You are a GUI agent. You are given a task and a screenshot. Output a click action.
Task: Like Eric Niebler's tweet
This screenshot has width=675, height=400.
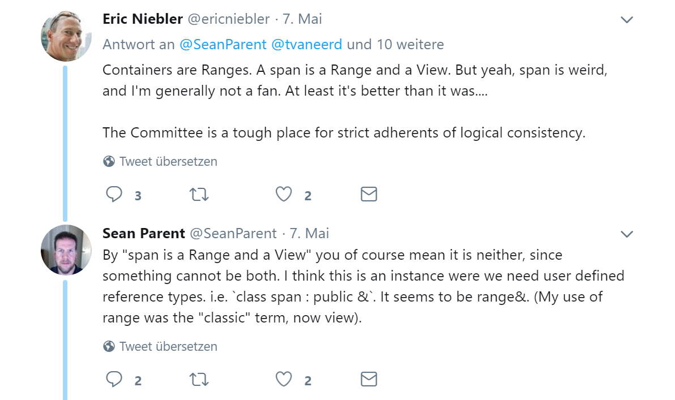coord(284,195)
